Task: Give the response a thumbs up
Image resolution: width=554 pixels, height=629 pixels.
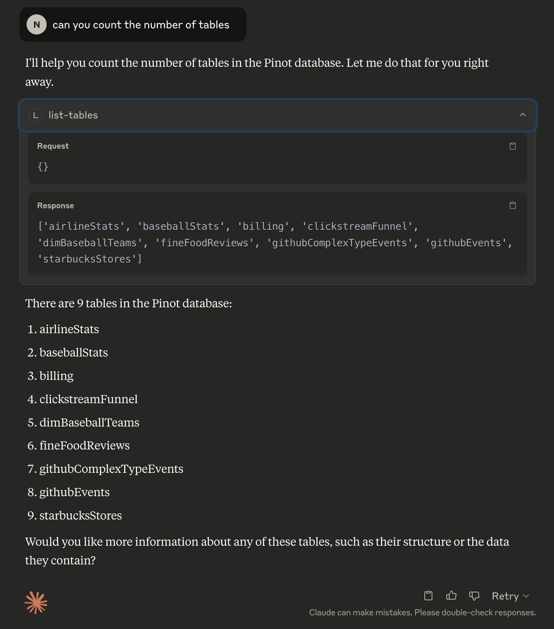Action: tap(451, 596)
